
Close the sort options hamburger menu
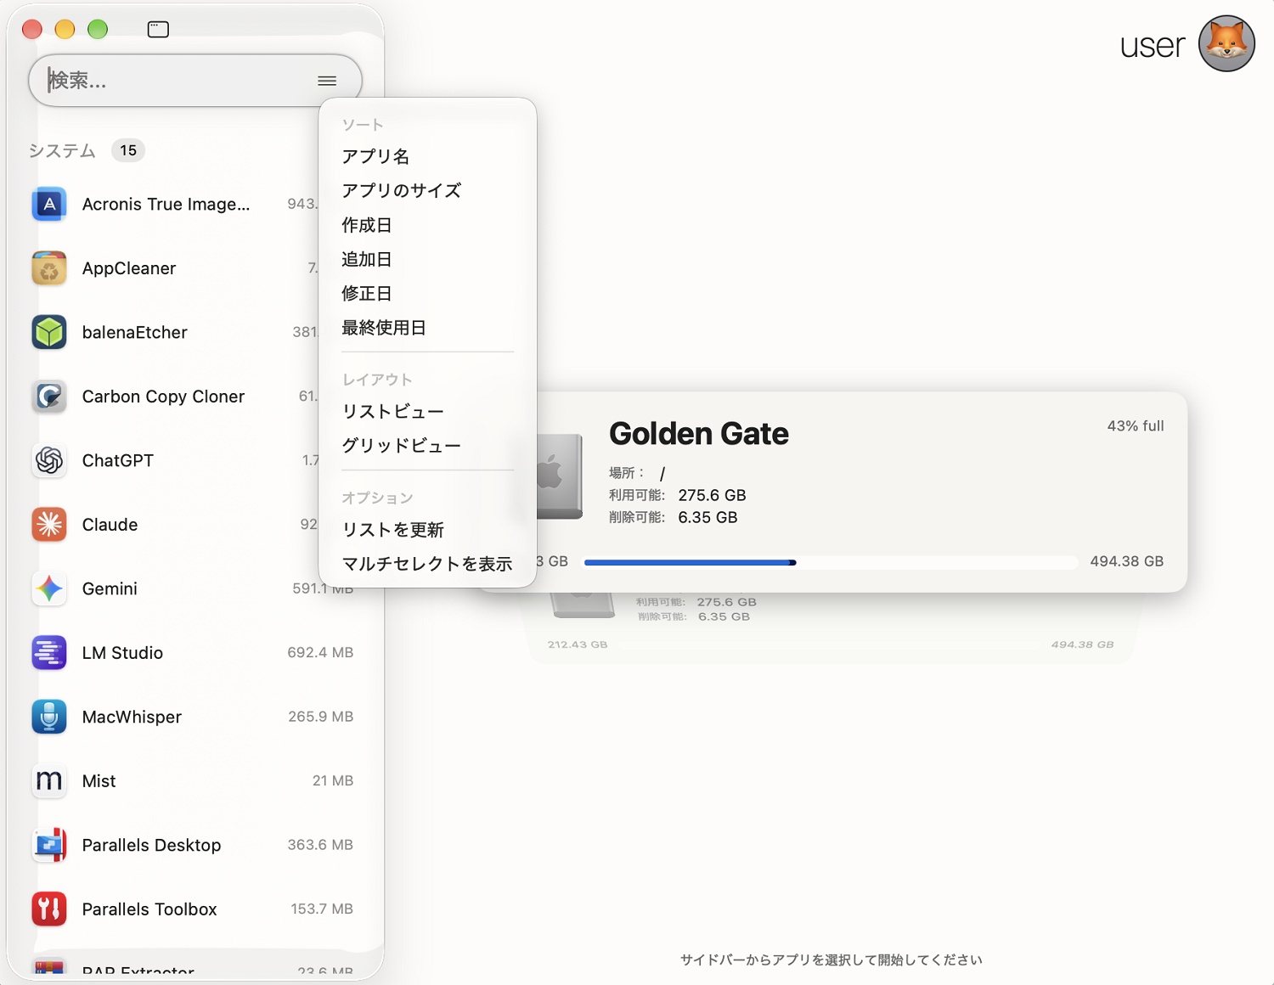pos(327,81)
